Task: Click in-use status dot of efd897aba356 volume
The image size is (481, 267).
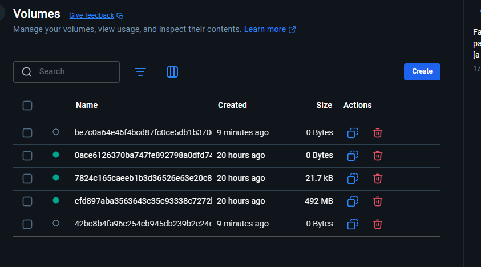Action: point(56,200)
